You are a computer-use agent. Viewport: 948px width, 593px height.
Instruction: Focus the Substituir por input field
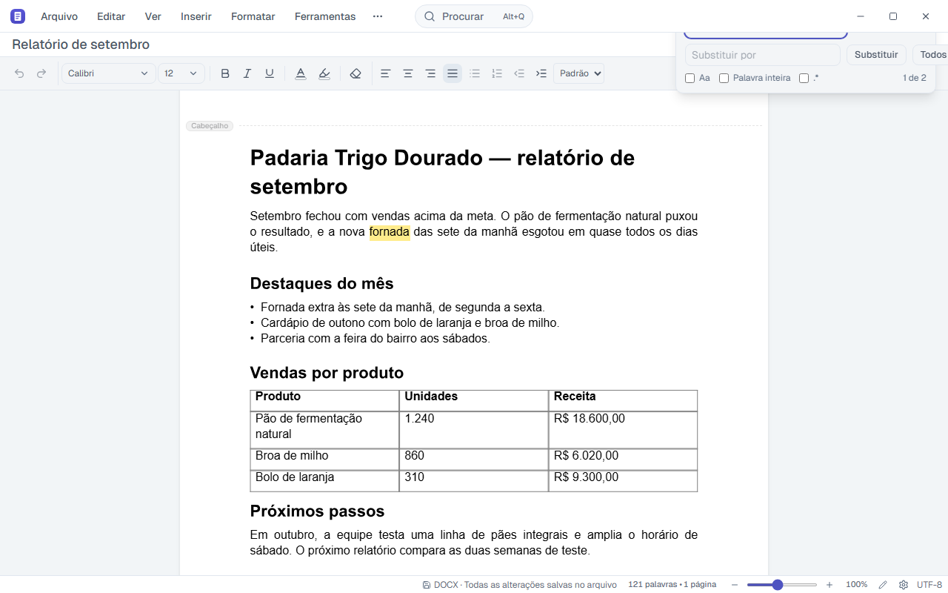762,55
